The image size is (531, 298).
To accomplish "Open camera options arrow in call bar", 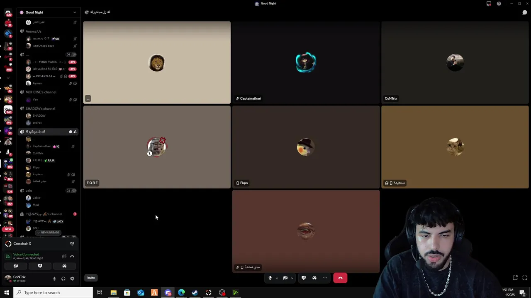I will point(292,278).
